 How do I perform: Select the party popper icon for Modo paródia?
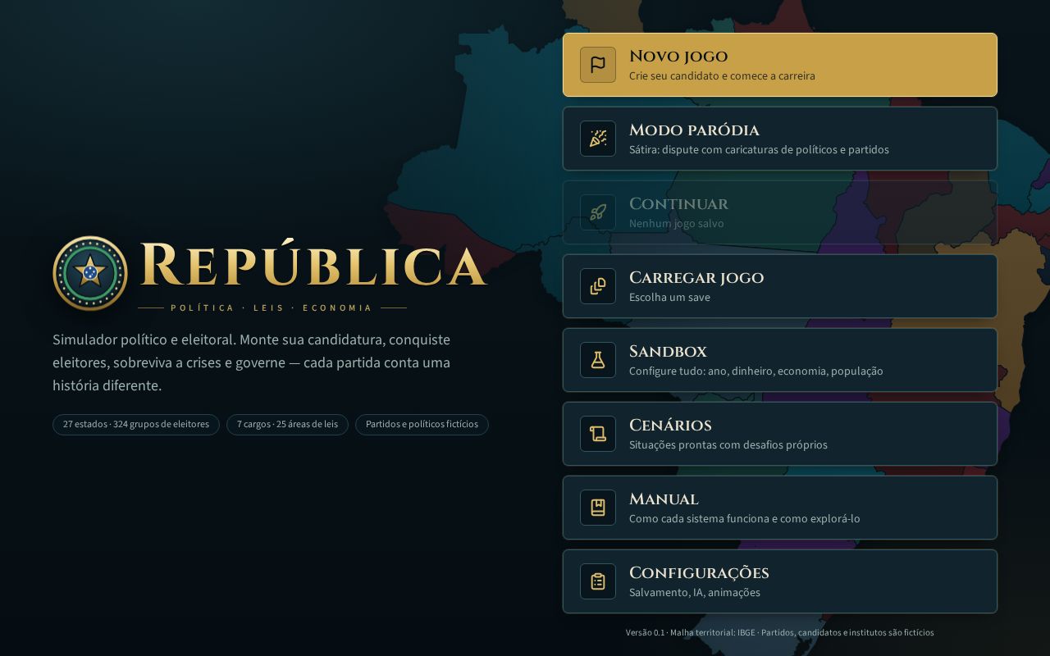(x=598, y=139)
